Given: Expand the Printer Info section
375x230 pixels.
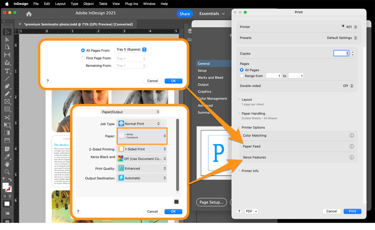Looking at the screenshot, I should 239,171.
